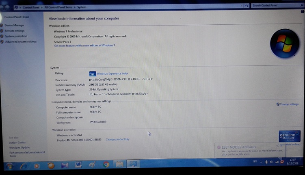Click the shield icon beside Device Manager
Screen dimensions: 305x175
click(x=2, y=25)
